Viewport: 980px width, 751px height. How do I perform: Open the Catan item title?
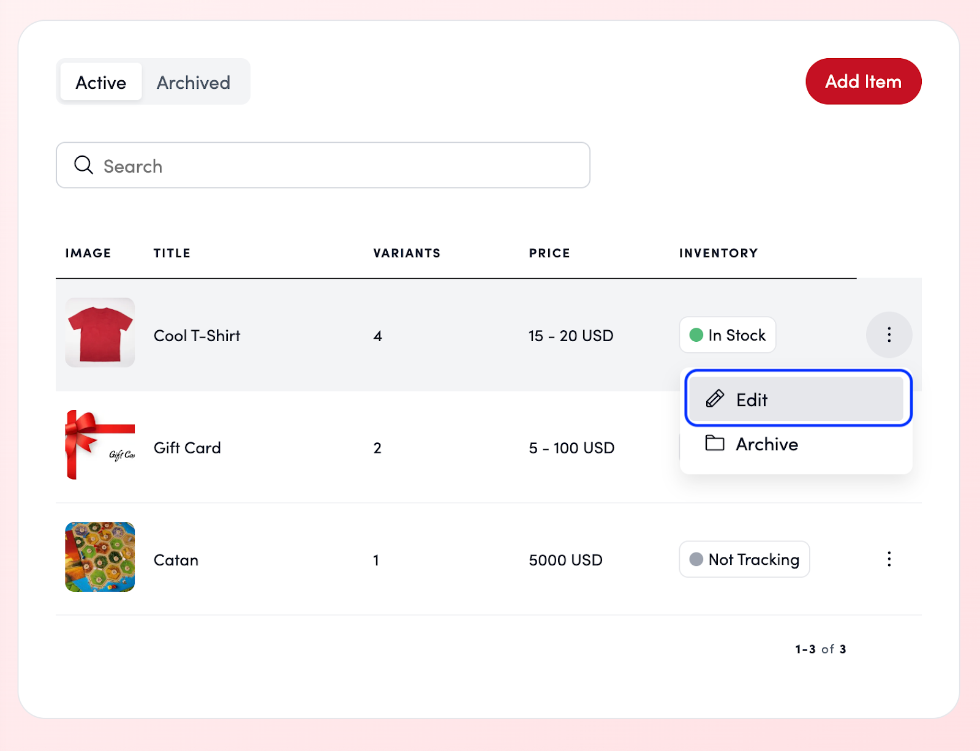pyautogui.click(x=176, y=560)
